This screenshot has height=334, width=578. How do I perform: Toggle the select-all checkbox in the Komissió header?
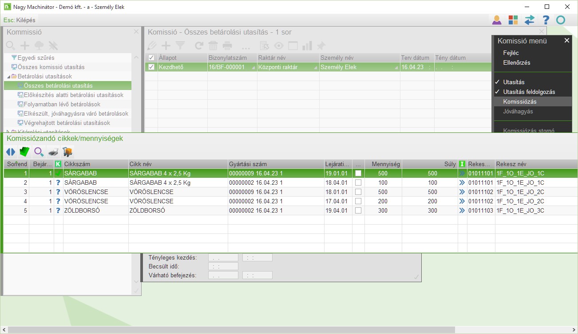(x=151, y=58)
